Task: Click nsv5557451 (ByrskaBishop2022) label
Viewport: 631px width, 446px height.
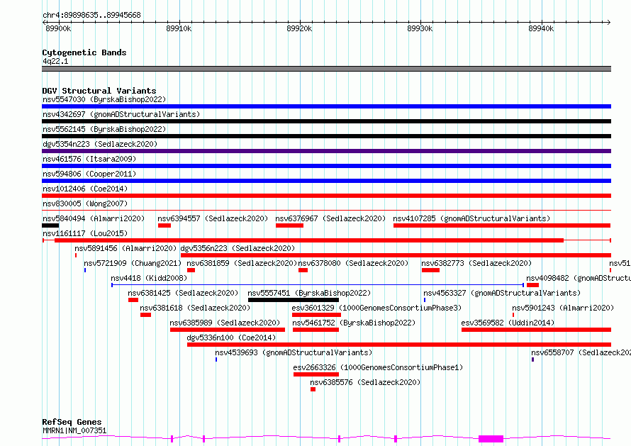Action: [309, 293]
